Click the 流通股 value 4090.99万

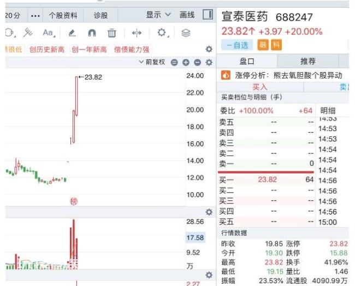(x=330, y=281)
